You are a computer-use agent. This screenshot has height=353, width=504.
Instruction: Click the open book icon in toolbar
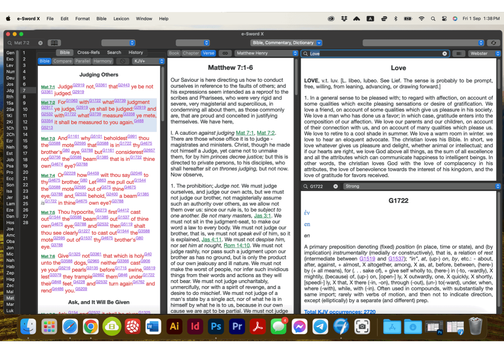tap(54, 43)
